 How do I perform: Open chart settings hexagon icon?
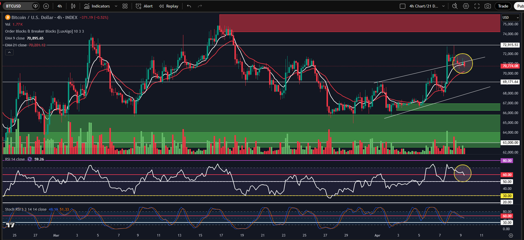pyautogui.click(x=466, y=6)
